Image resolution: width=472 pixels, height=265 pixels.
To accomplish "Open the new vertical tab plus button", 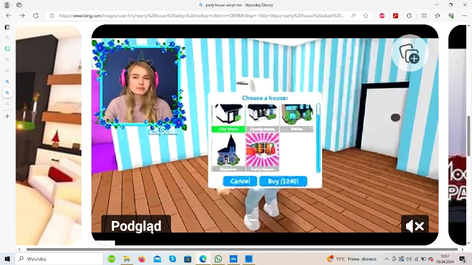I will coord(7,116).
